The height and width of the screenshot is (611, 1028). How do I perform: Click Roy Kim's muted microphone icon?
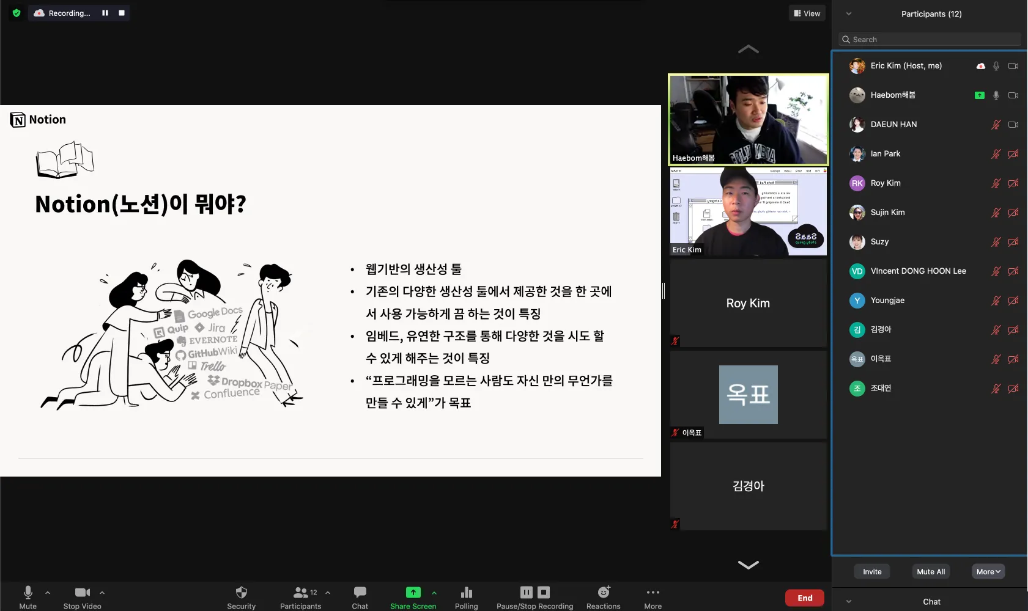point(996,183)
